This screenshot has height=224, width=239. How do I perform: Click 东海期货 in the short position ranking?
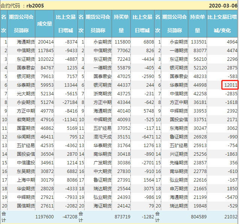tap(179, 128)
